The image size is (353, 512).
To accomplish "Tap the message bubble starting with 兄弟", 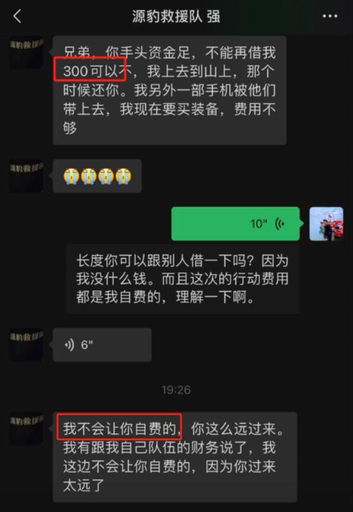I will click(x=170, y=90).
